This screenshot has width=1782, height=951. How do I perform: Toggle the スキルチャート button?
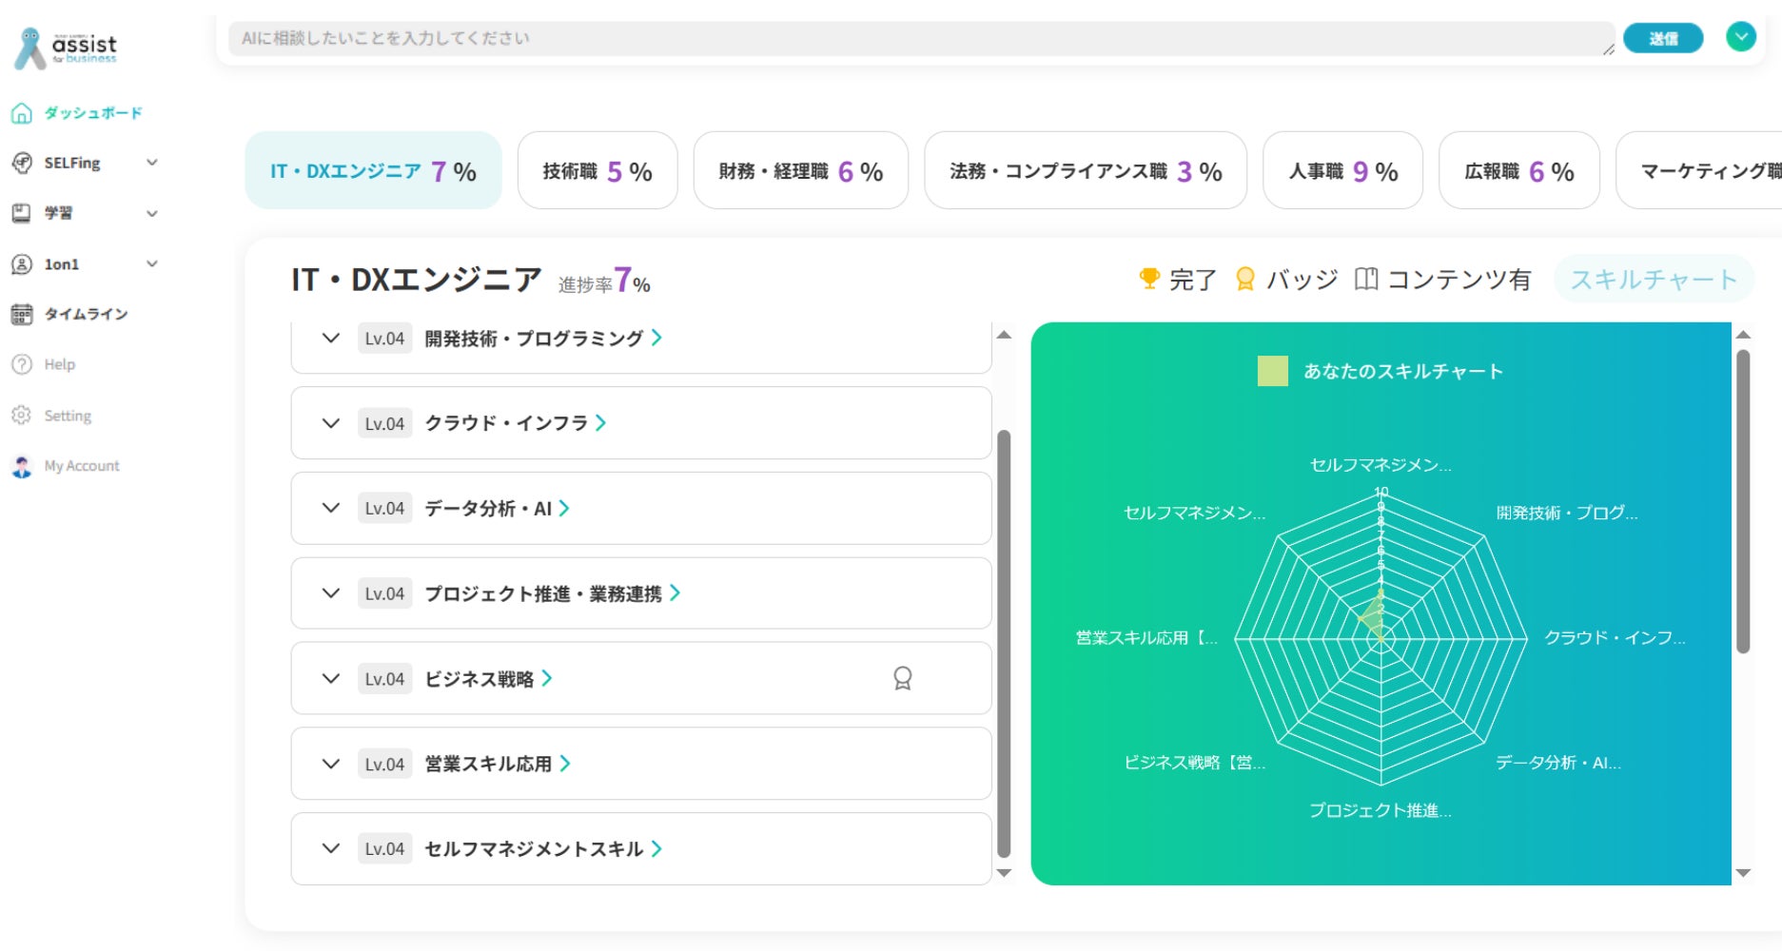[1653, 279]
